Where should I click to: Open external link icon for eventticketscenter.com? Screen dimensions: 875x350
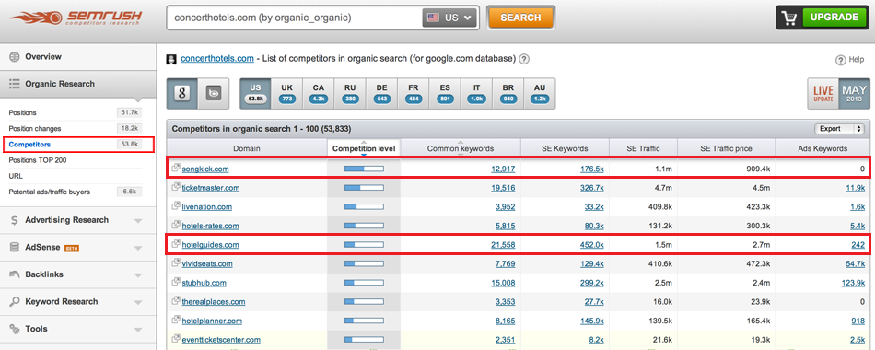coord(176,339)
